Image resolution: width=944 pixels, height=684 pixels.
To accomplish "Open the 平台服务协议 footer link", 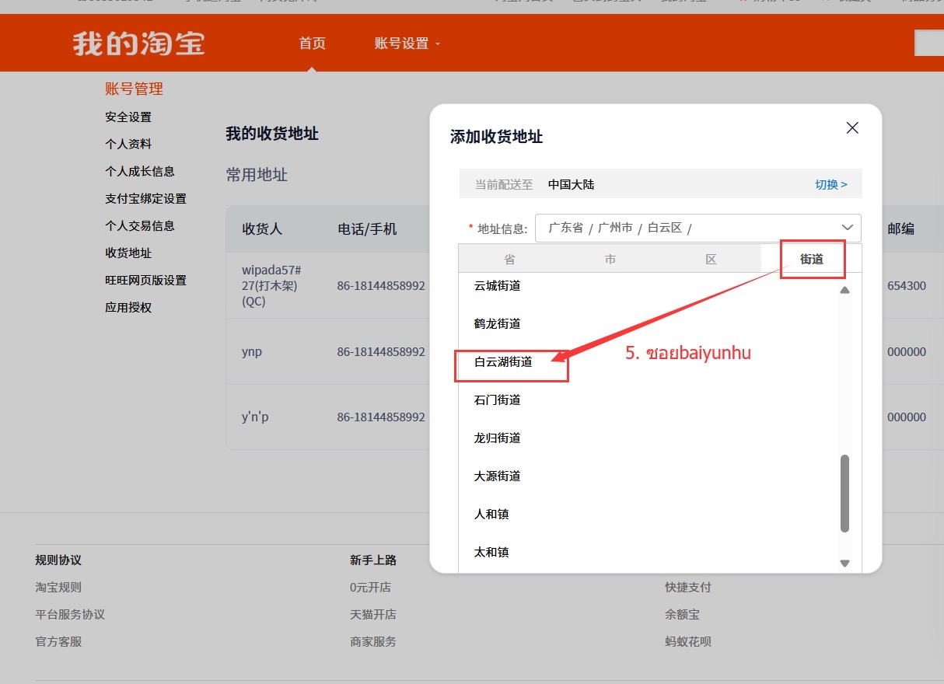I will [x=70, y=615].
